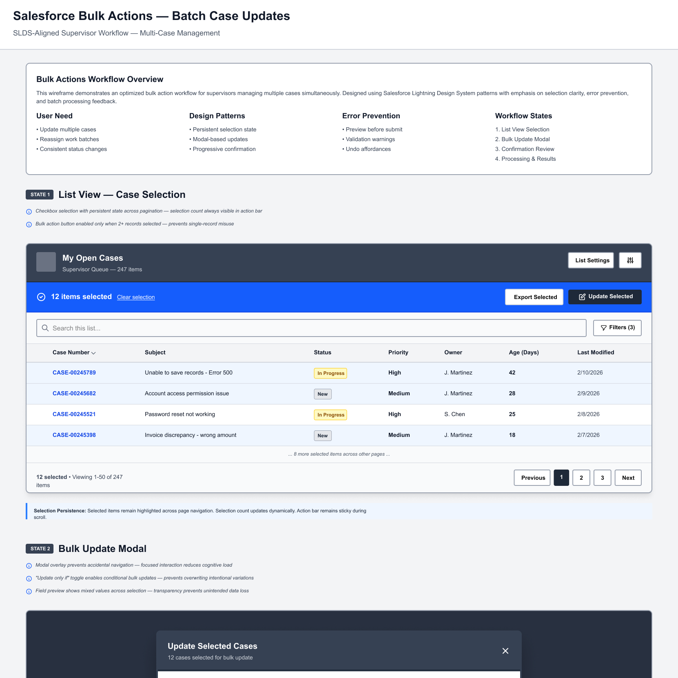
Task: Click Export Selected button
Action: (534, 297)
